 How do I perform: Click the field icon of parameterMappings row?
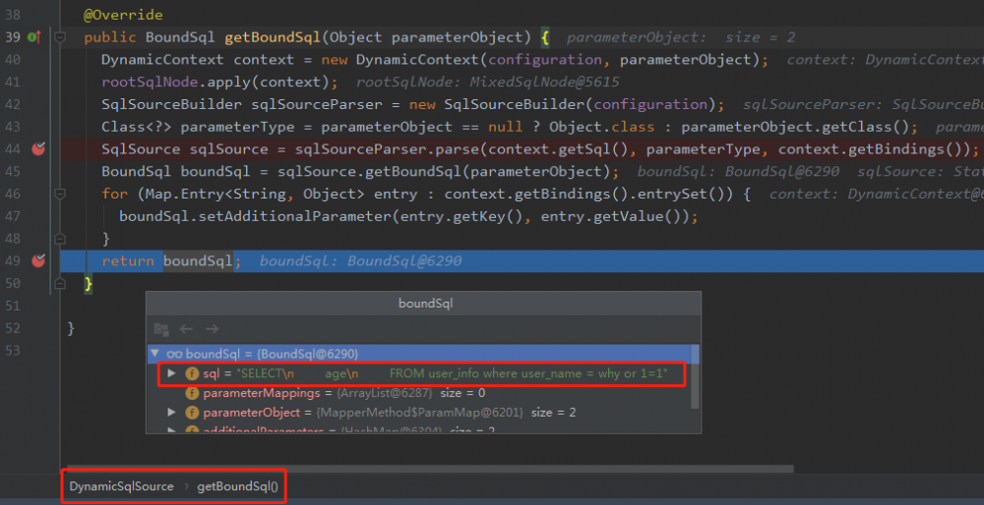pyautogui.click(x=192, y=393)
